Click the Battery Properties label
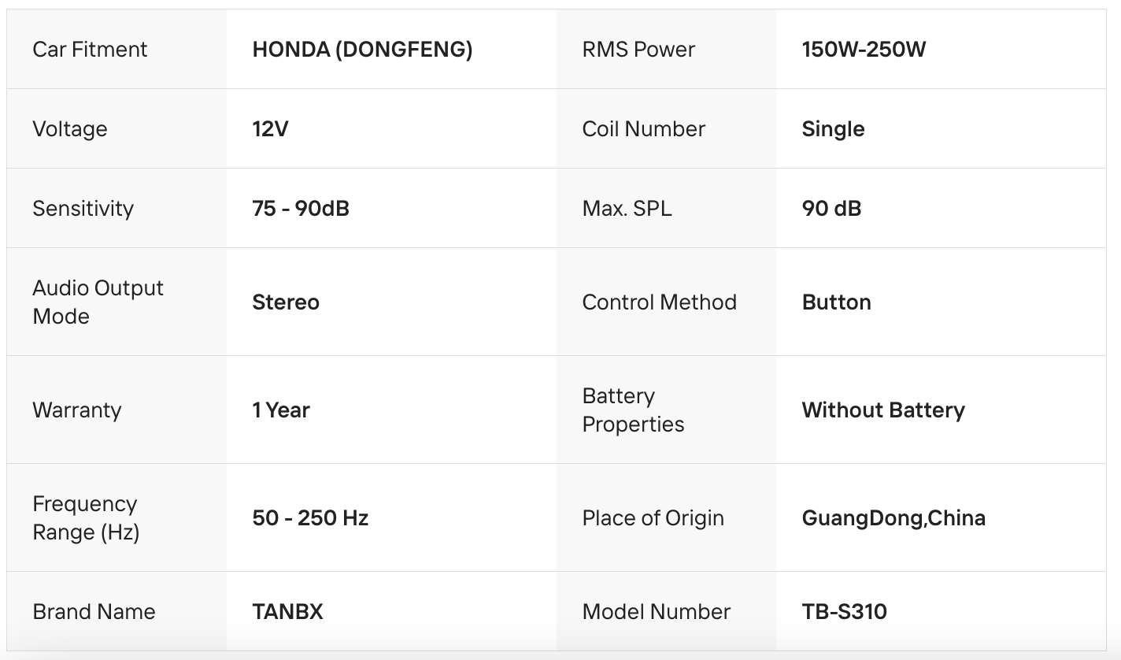The width and height of the screenshot is (1121, 660). pos(633,410)
